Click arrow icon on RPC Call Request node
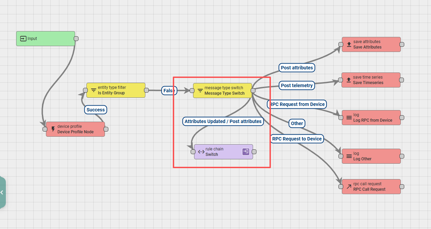The width and height of the screenshot is (431, 229). point(349,187)
